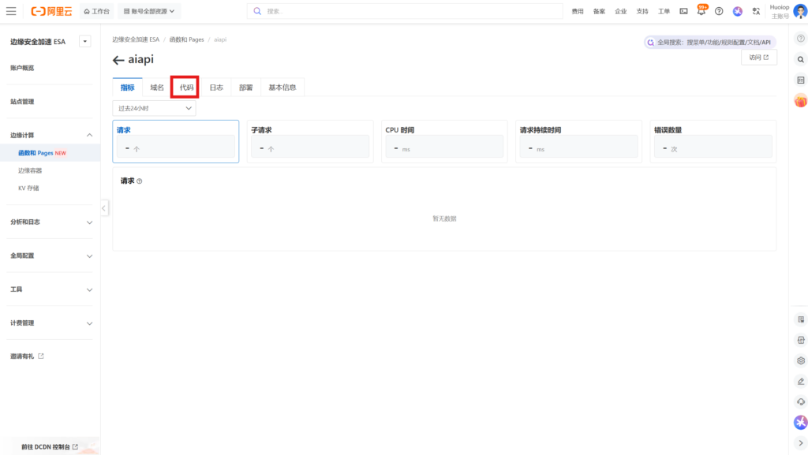Click the language switch icon
The width and height of the screenshot is (808, 455).
coord(756,11)
